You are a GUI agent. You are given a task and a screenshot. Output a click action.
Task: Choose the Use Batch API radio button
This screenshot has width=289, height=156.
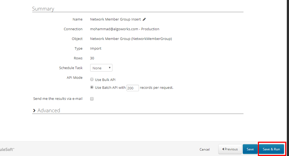[92, 87]
